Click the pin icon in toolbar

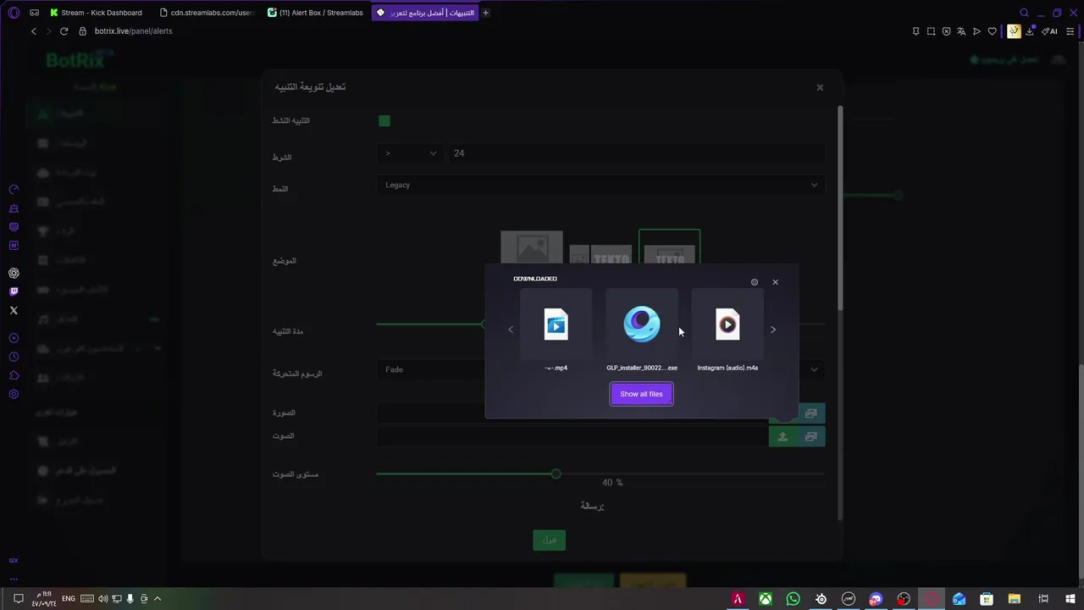tap(915, 31)
